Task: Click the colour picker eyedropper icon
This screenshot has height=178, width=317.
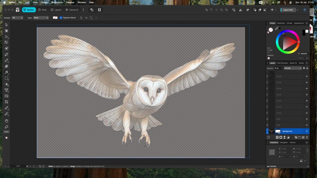Action: 276,29
